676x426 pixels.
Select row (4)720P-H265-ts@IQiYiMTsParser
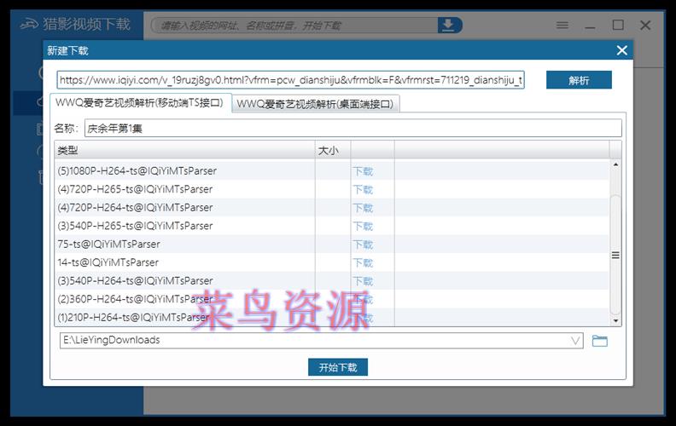(x=332, y=189)
